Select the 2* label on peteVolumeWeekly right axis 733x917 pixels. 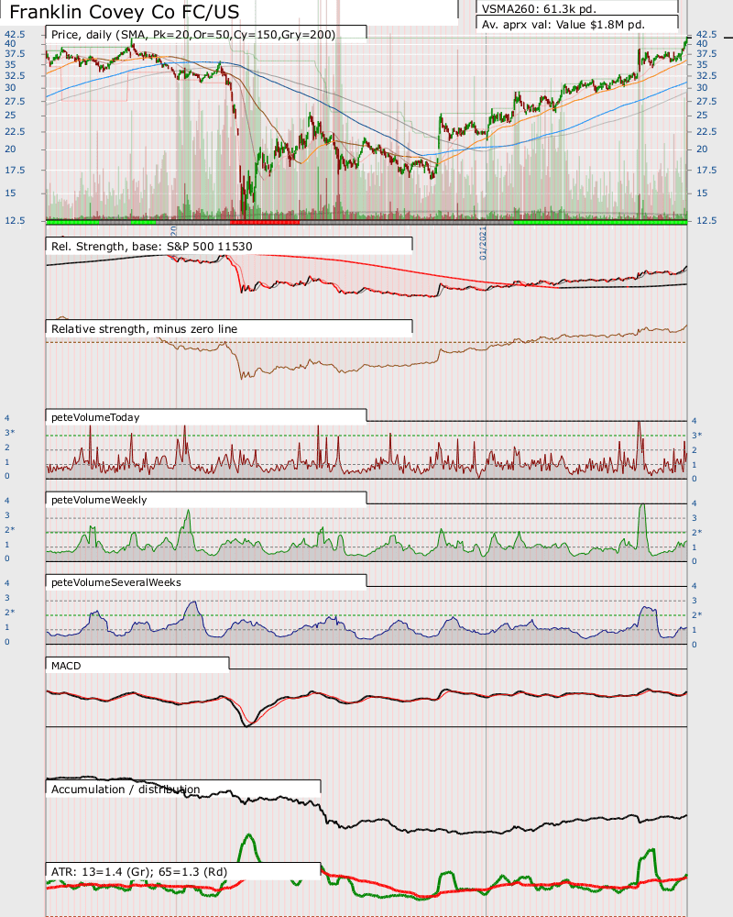[x=696, y=532]
